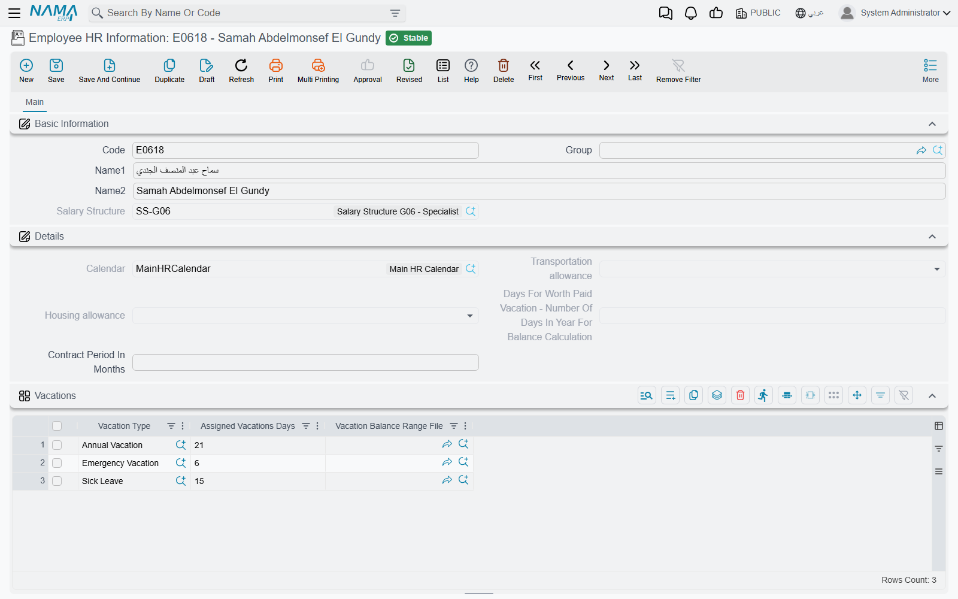Image resolution: width=958 pixels, height=599 pixels.
Task: Open the Help button
Action: coord(471,71)
